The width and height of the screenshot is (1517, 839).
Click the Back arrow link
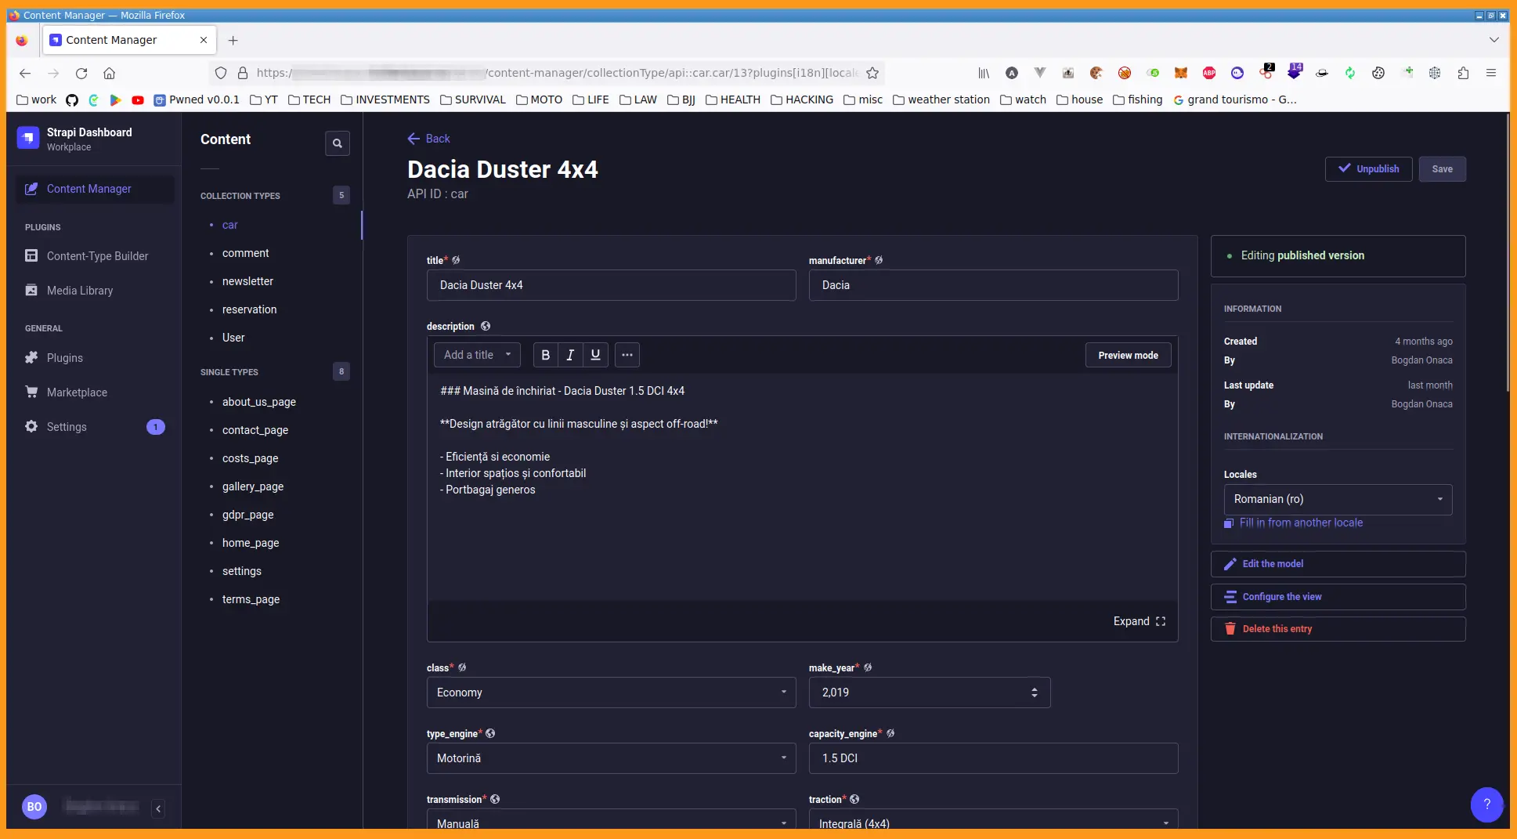pyautogui.click(x=428, y=139)
